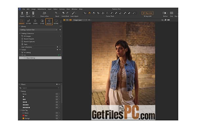Viewport: 197px width, 128px height.
Task: Add a folder with Folders plus
Action: point(57,50)
